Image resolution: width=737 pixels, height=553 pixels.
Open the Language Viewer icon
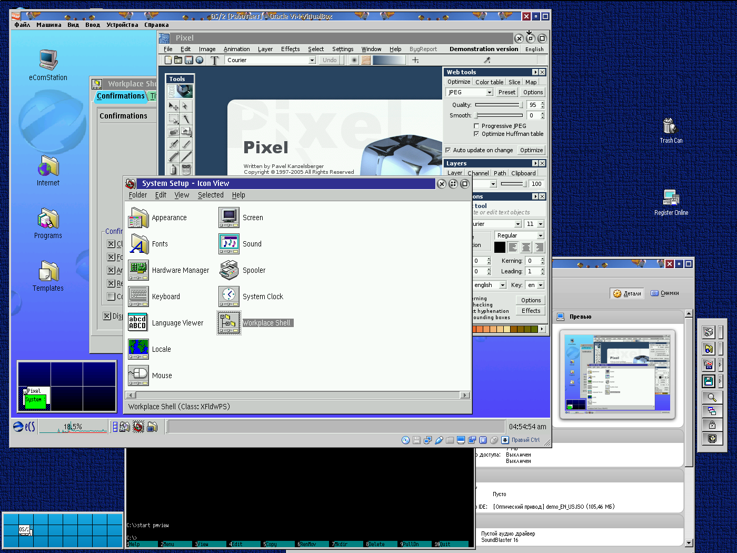pyautogui.click(x=138, y=323)
